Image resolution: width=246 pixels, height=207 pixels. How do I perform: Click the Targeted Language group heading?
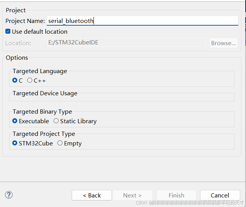[40, 71]
